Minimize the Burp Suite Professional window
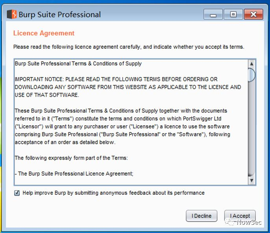This screenshot has height=233, width=270. click(x=213, y=15)
